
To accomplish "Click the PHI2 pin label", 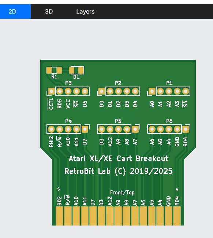I will [x=51, y=142].
